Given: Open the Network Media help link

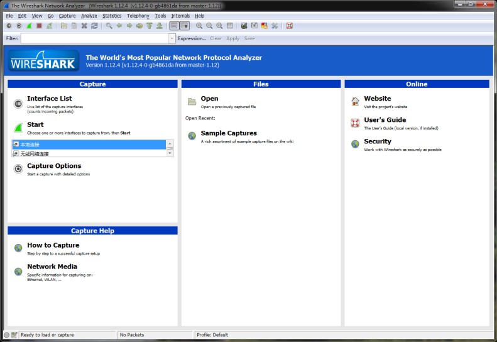Looking at the screenshot, I should (52, 267).
